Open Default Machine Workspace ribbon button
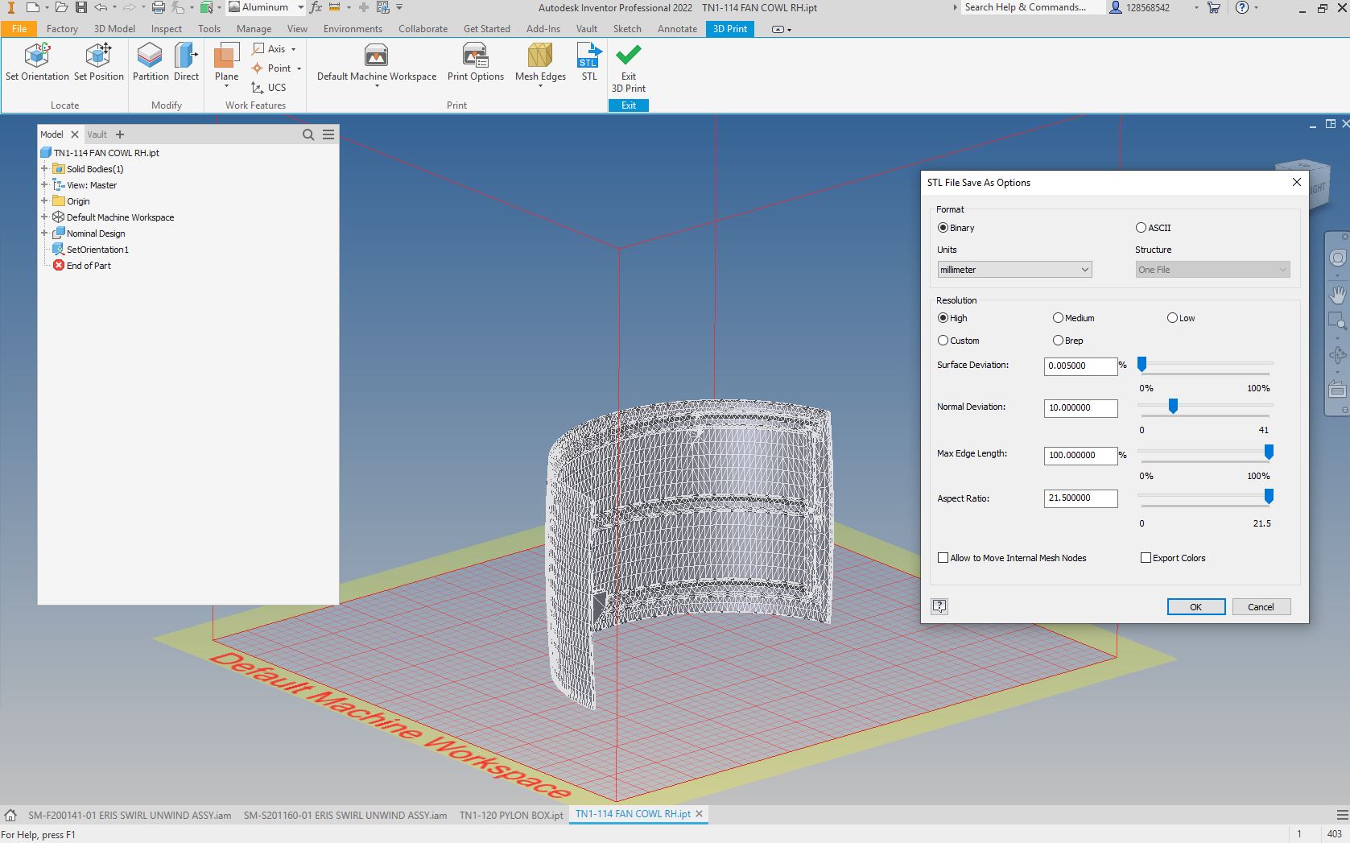 [x=377, y=63]
